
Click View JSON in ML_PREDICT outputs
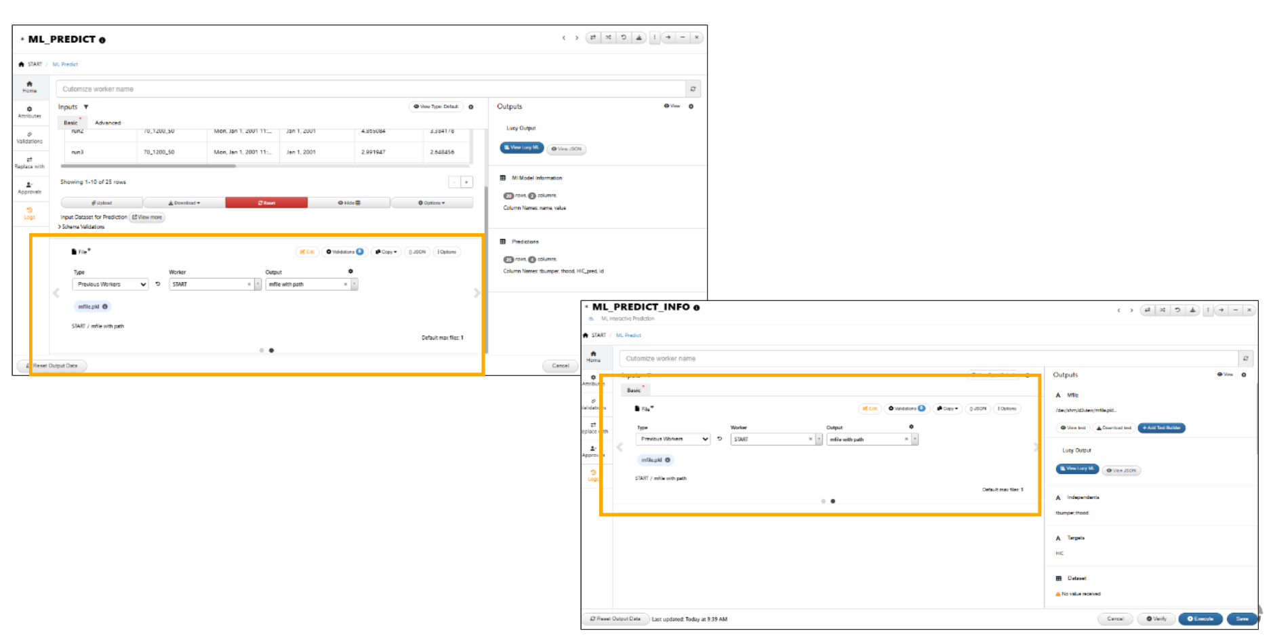pos(566,148)
